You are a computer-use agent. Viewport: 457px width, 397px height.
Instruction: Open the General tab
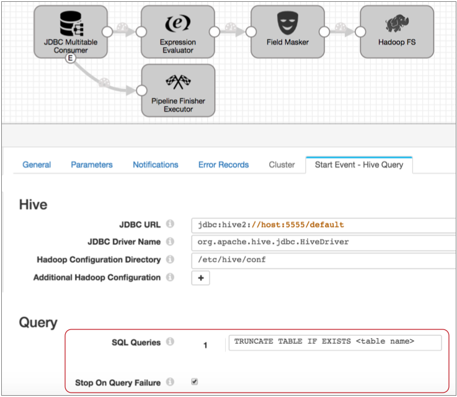click(x=37, y=164)
